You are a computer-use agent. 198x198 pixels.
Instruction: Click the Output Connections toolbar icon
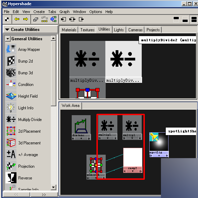81,19
